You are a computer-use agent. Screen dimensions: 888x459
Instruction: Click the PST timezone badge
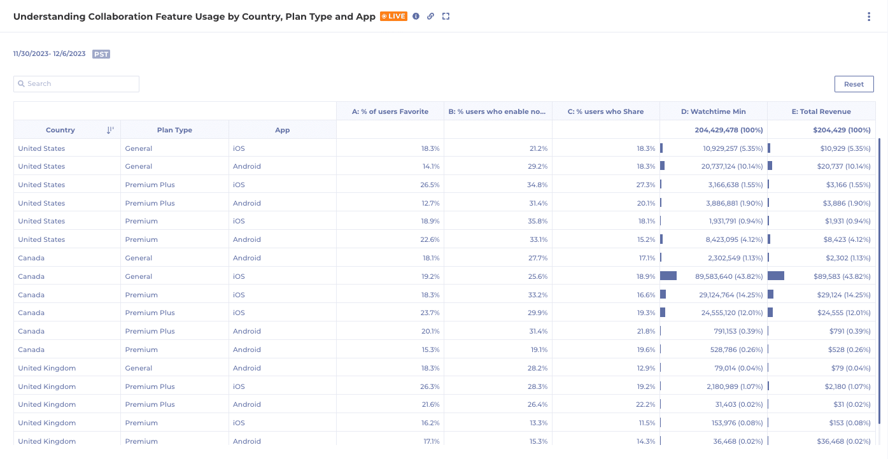tap(101, 54)
